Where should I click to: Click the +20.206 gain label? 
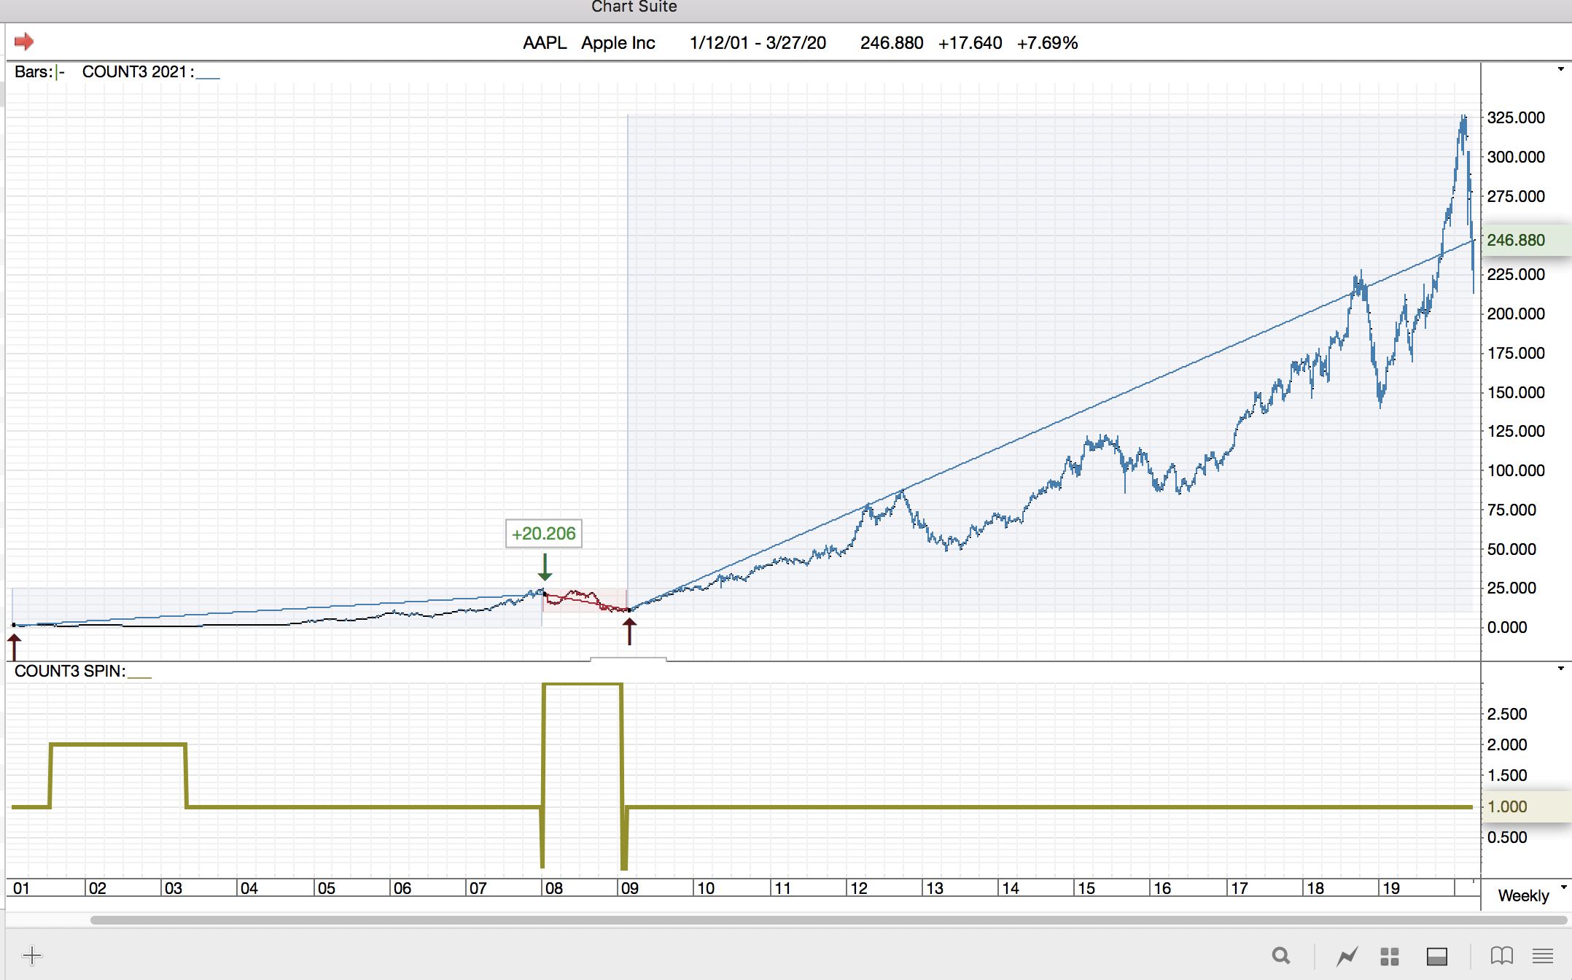pos(543,533)
